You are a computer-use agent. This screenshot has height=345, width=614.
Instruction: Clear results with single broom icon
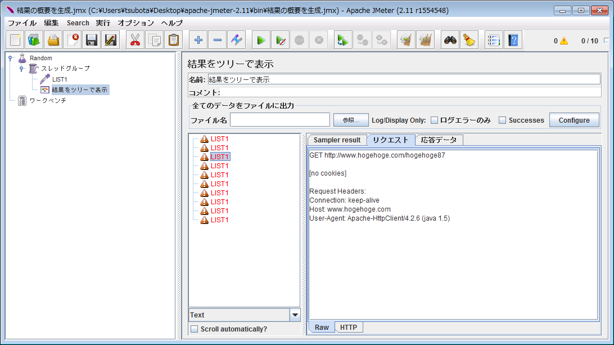406,40
